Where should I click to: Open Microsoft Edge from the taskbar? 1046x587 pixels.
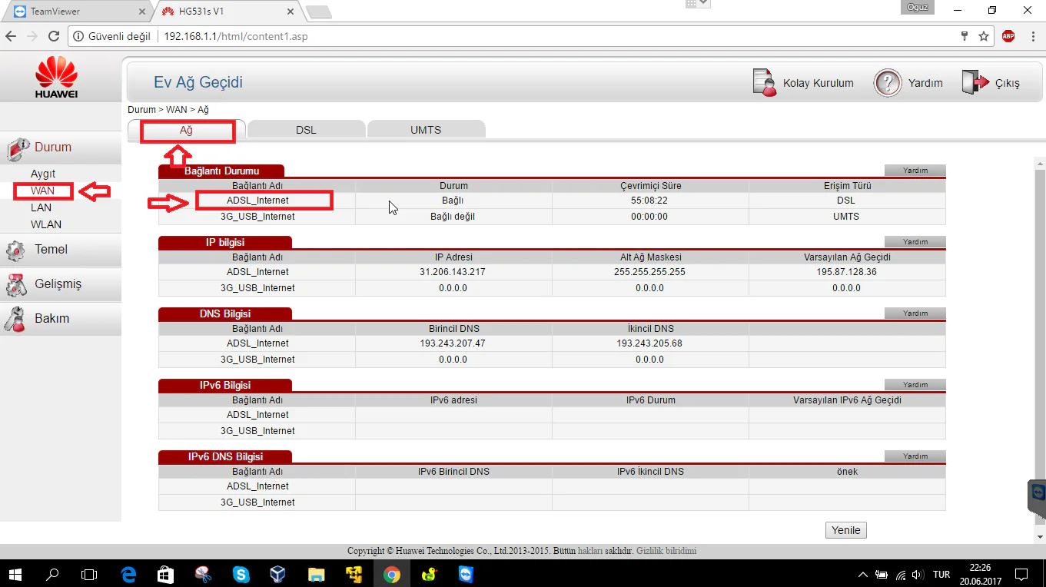(128, 574)
